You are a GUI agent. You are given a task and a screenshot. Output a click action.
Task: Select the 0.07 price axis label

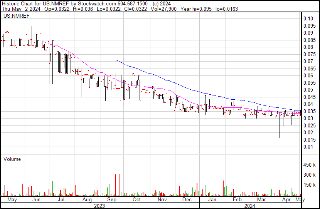click(308, 61)
